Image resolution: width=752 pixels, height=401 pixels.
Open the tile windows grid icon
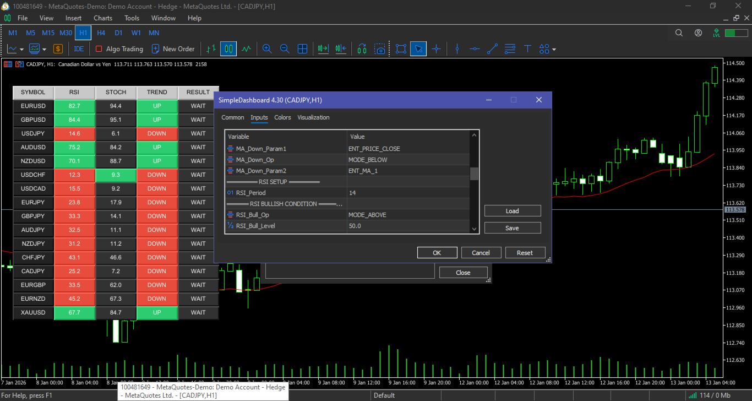coord(302,49)
